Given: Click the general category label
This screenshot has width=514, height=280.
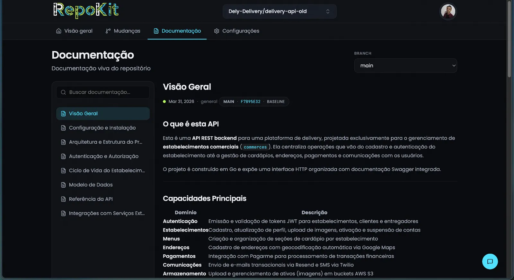Looking at the screenshot, I should click(209, 101).
